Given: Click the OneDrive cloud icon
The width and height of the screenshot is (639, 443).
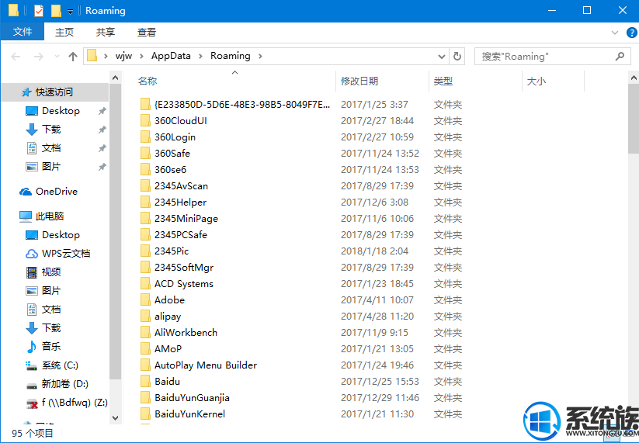Looking at the screenshot, I should point(26,192).
